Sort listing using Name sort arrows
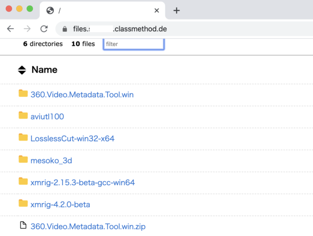The height and width of the screenshot is (236, 313). 22,70
